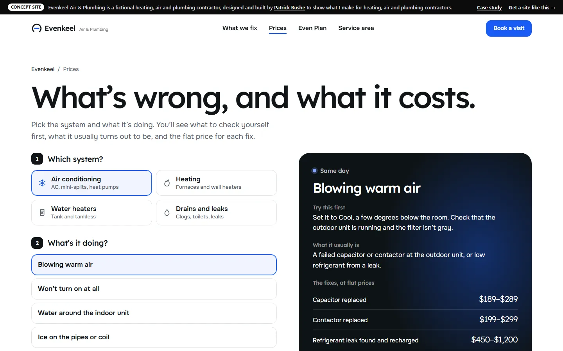Click the Try this first label
563x351 pixels.
pos(329,207)
